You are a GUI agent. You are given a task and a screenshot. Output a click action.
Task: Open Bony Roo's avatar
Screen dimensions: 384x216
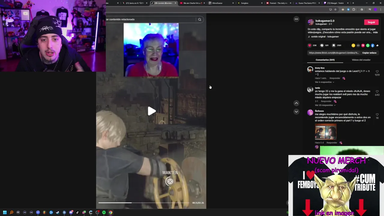tap(310, 70)
